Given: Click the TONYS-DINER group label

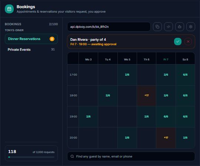Looking at the screenshot, I should click(14, 30).
